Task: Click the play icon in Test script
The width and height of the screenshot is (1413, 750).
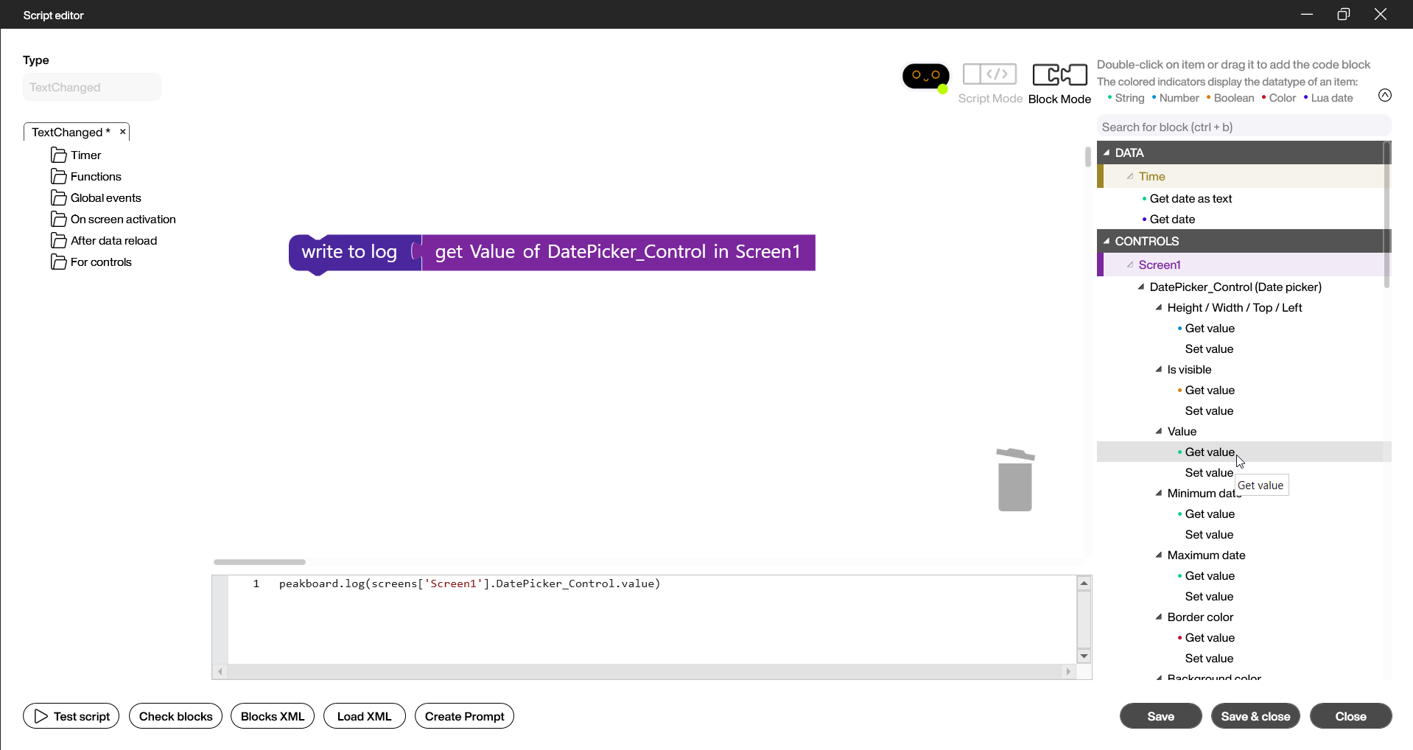Action: pyautogui.click(x=41, y=716)
